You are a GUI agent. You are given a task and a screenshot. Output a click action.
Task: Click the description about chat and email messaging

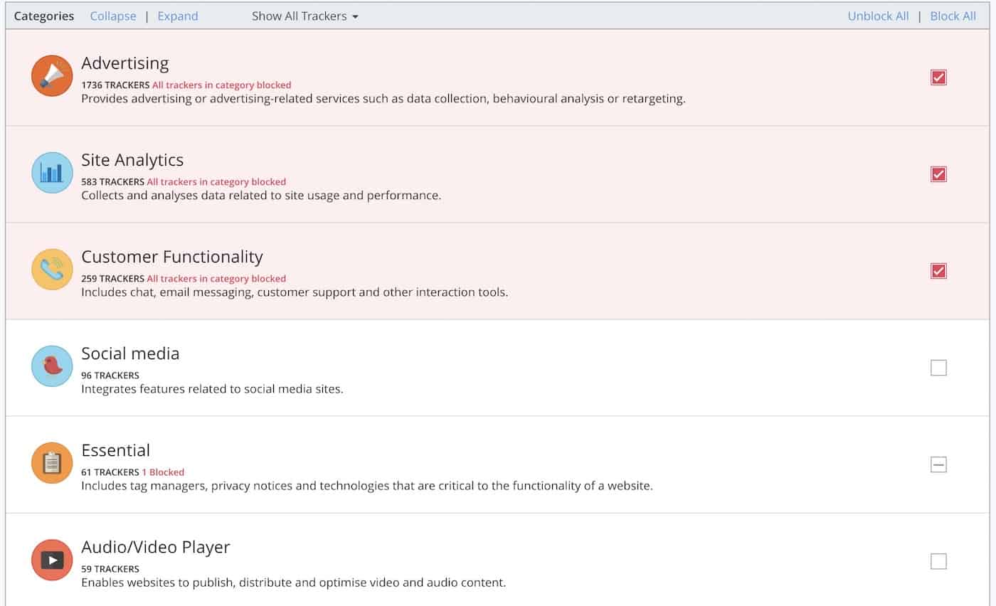[295, 292]
